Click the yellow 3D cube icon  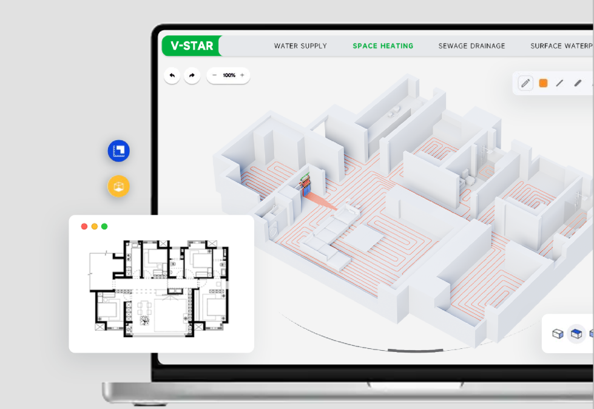118,186
